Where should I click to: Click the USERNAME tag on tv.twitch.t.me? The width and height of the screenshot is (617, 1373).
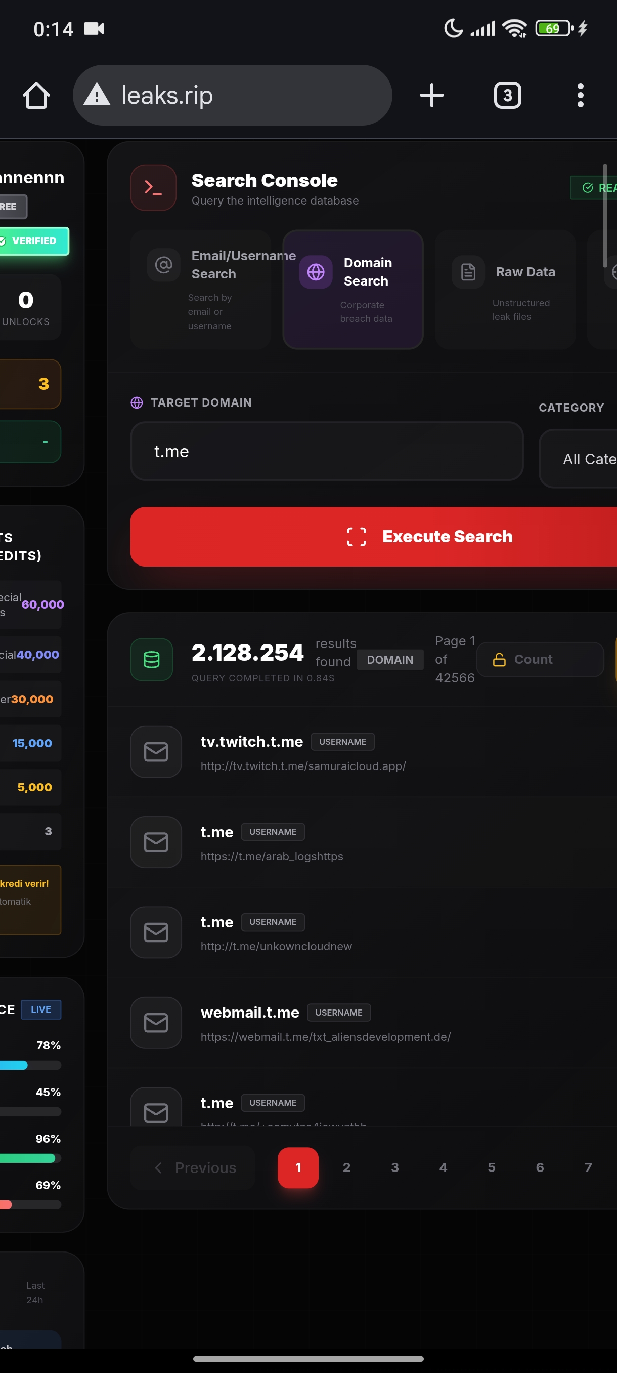point(342,741)
